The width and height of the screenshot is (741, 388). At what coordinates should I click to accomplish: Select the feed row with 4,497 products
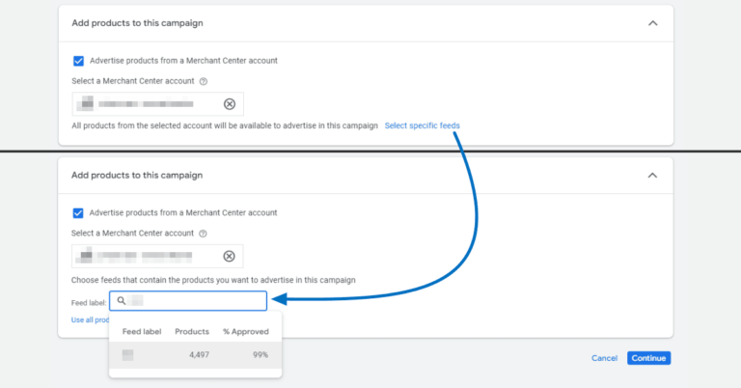coord(195,355)
